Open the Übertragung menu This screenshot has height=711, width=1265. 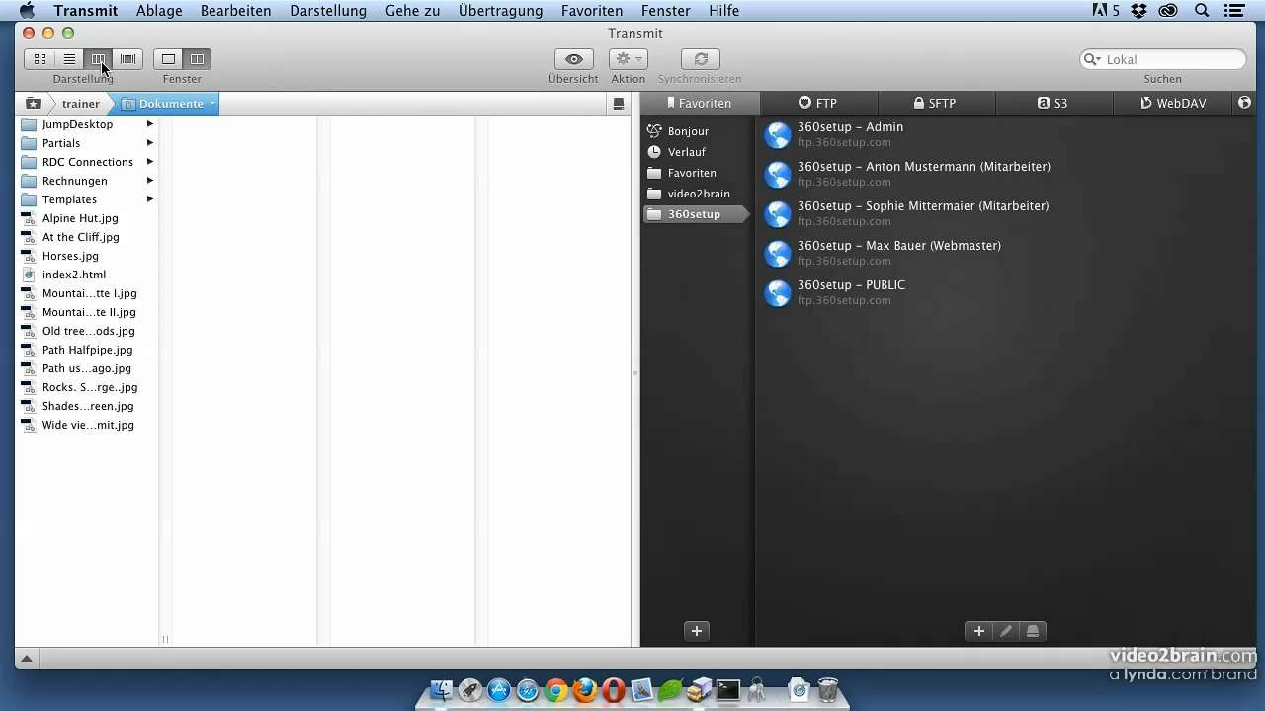coord(500,11)
